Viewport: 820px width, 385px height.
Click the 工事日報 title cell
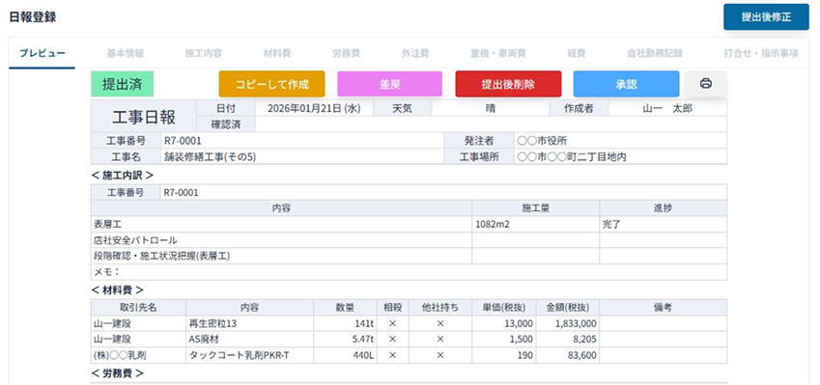click(144, 117)
